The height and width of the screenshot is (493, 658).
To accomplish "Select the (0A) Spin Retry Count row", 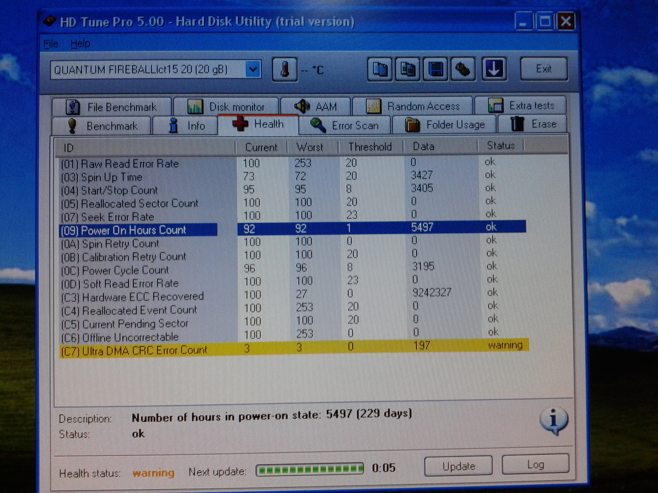I will point(293,242).
